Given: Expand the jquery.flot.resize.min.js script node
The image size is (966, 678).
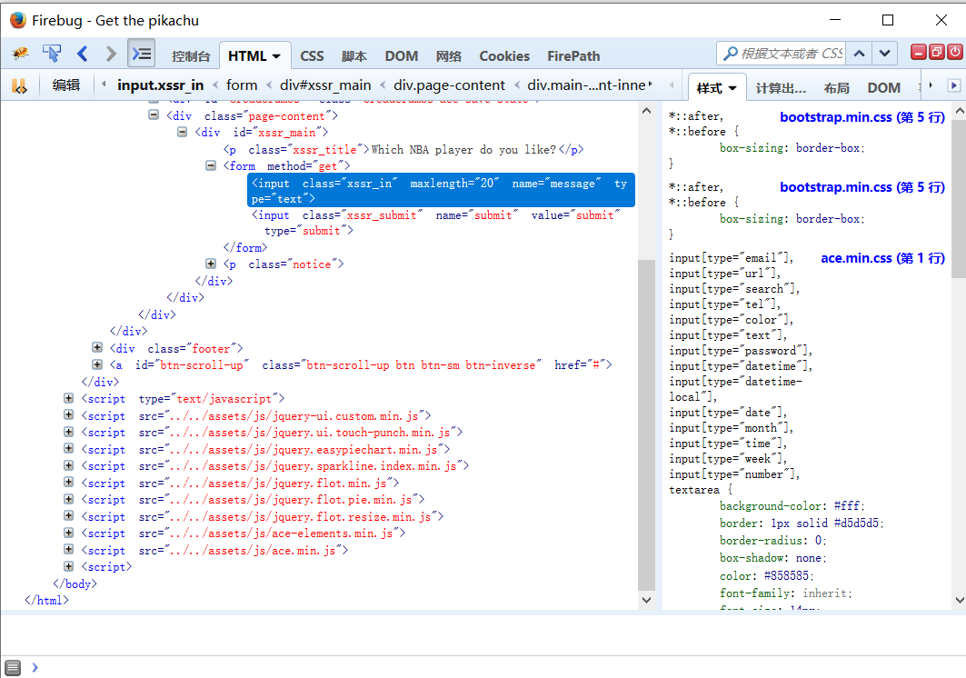Looking at the screenshot, I should click(x=69, y=516).
